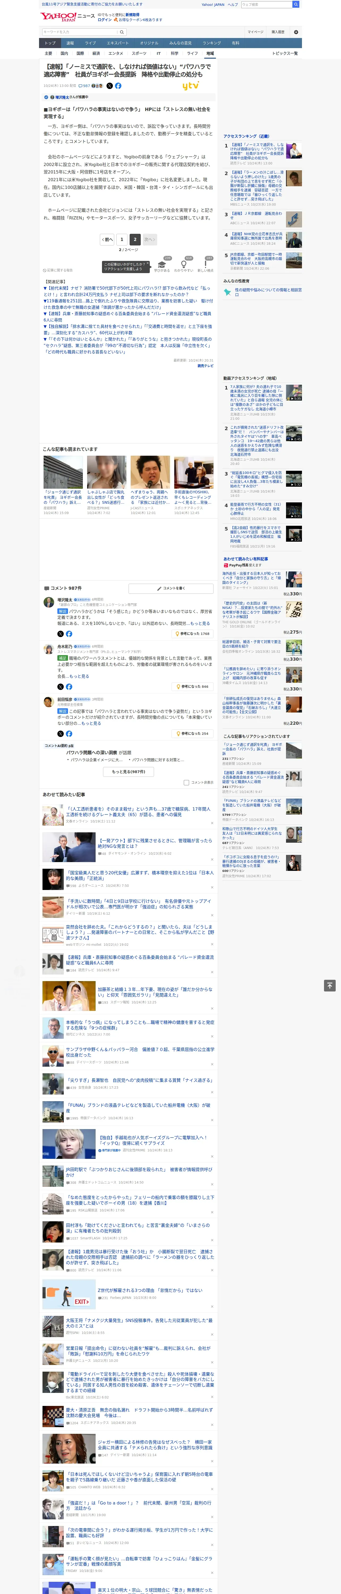Select the トップ tab
This screenshot has width=341, height=1594.
point(50,43)
